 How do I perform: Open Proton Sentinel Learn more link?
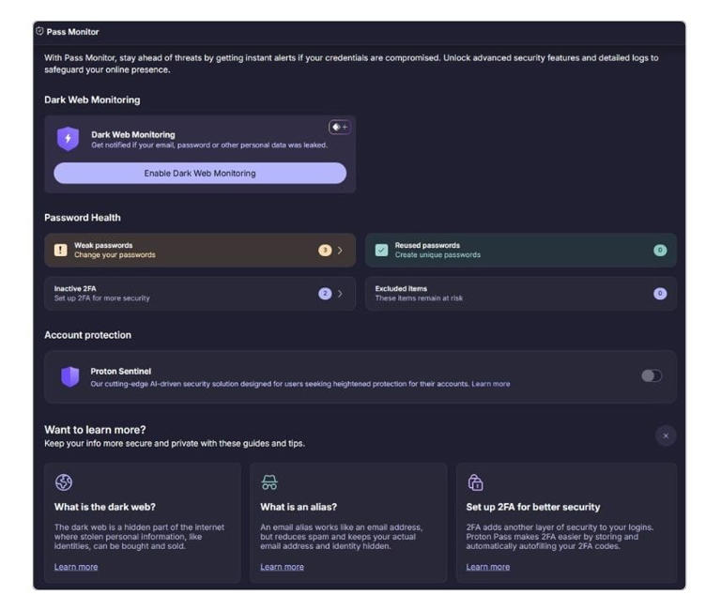pyautogui.click(x=491, y=384)
